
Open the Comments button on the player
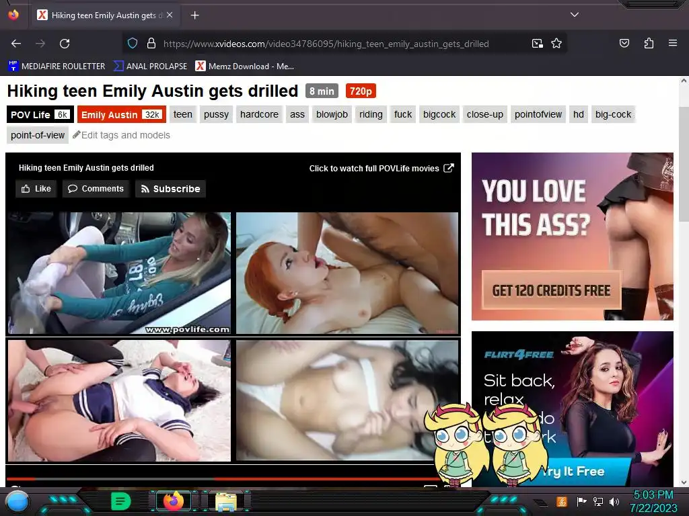[96, 189]
